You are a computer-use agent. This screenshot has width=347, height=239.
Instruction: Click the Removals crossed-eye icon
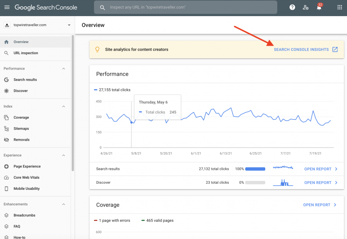tap(7, 140)
